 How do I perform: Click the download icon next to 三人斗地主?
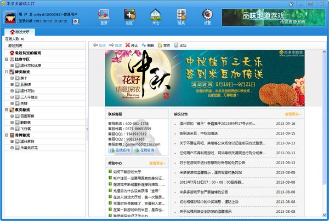17,97
